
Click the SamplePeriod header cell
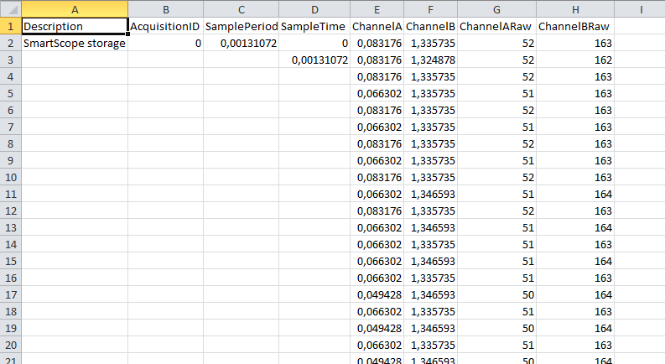241,26
